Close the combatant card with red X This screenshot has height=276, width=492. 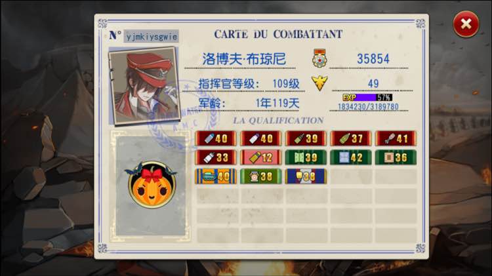(466, 24)
